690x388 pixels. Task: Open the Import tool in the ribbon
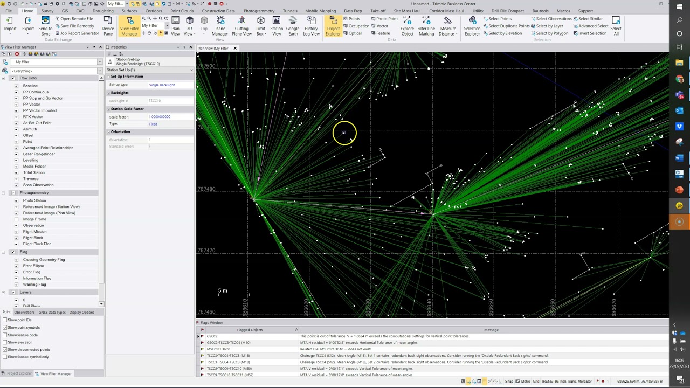(10, 25)
